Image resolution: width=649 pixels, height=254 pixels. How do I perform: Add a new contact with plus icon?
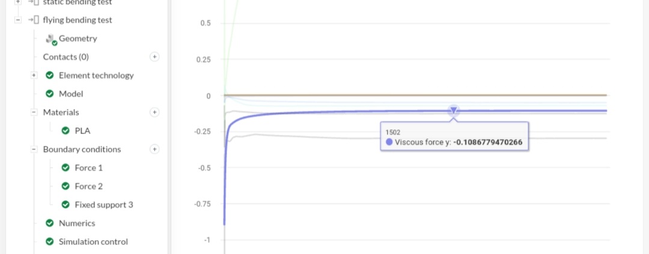click(x=154, y=57)
